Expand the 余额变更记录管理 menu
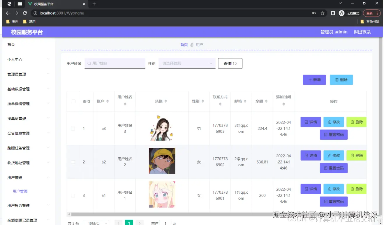This screenshot has width=384, height=225. tap(28, 220)
